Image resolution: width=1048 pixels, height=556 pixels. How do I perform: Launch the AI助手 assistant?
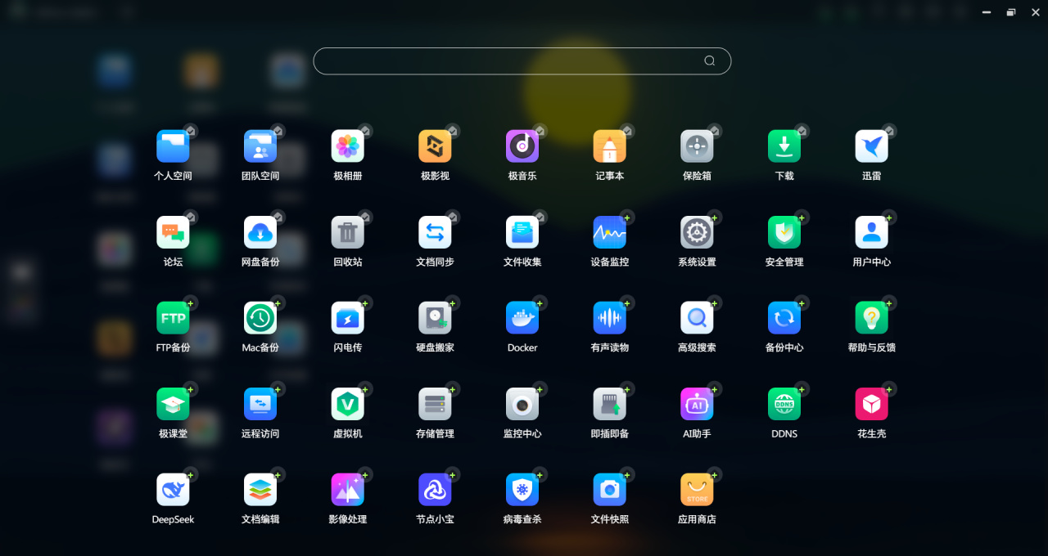pos(697,404)
